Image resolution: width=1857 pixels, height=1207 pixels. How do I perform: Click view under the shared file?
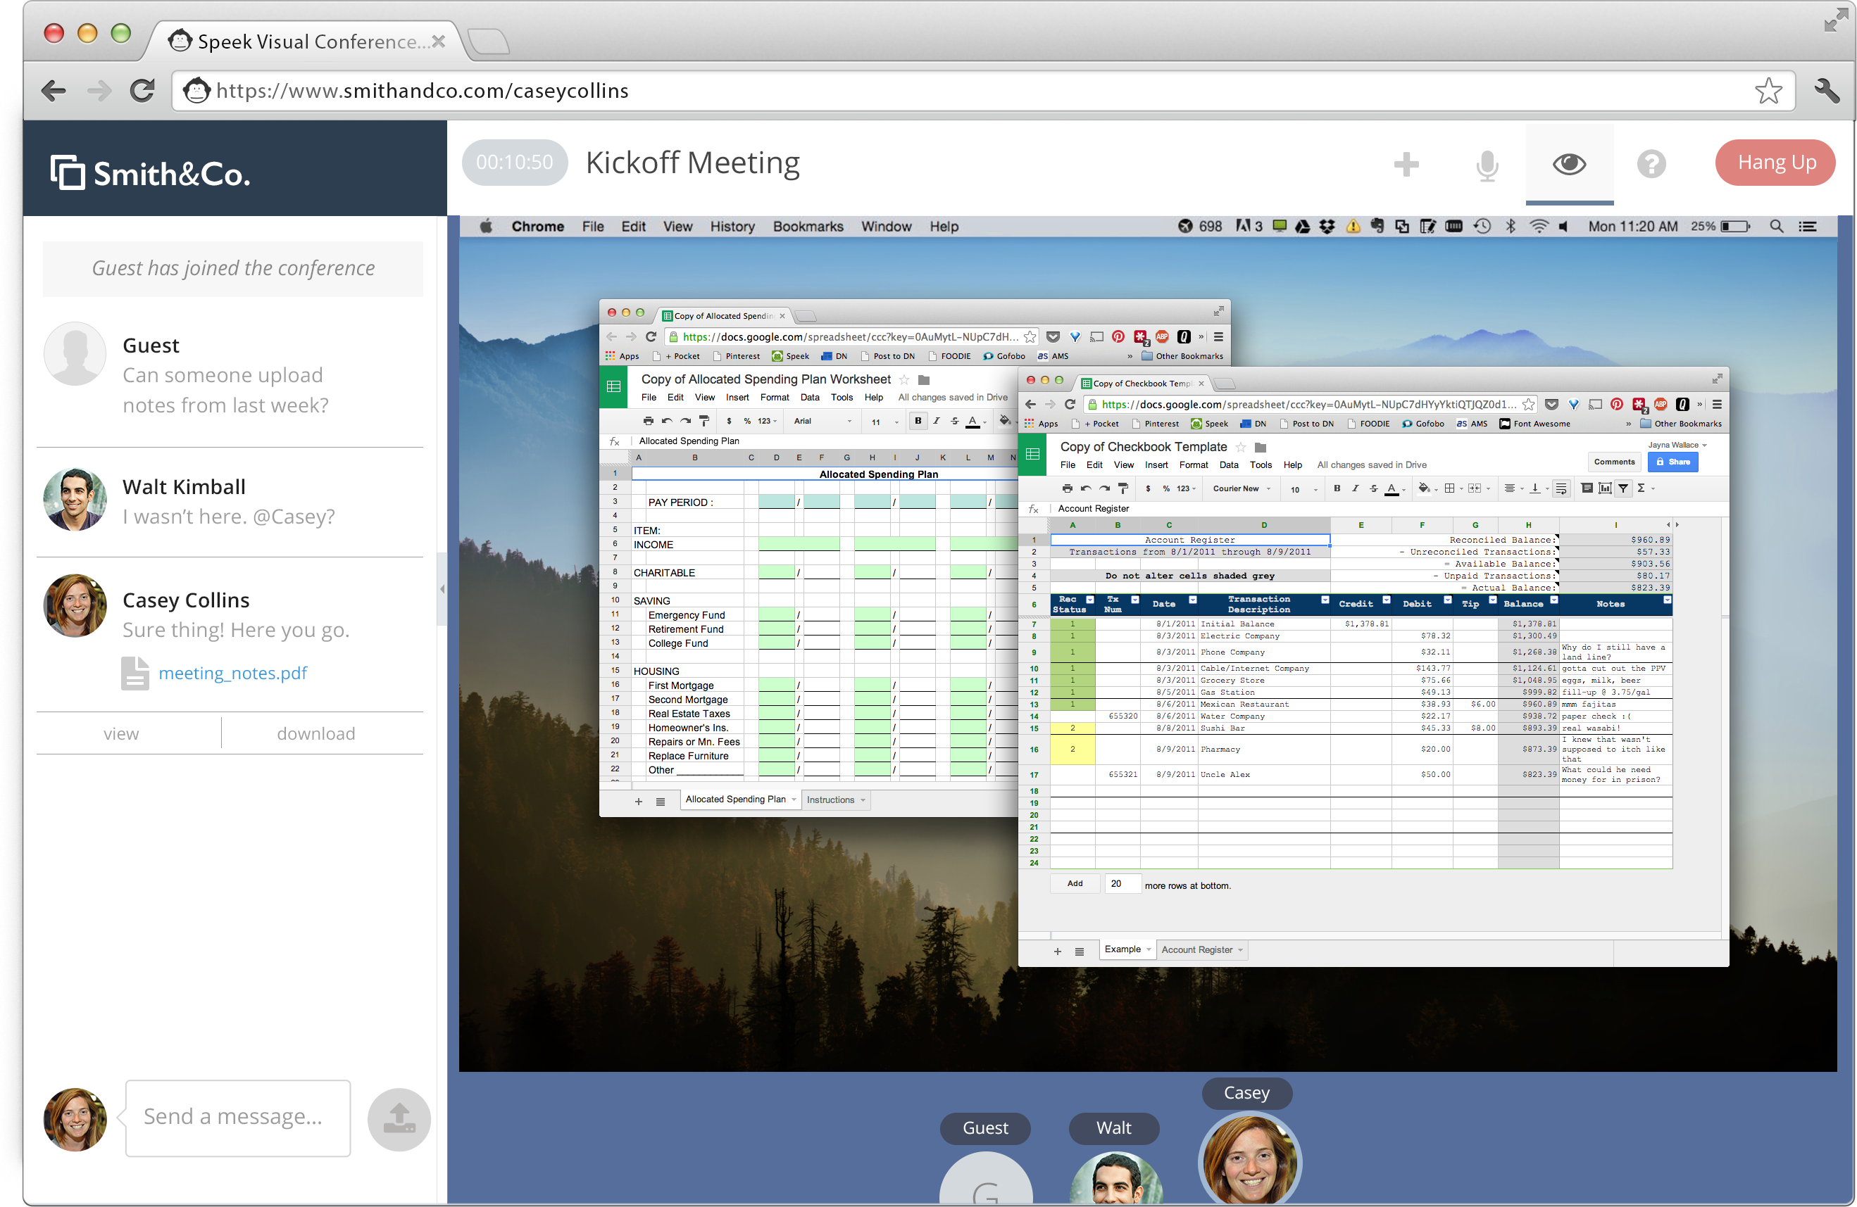(x=121, y=734)
